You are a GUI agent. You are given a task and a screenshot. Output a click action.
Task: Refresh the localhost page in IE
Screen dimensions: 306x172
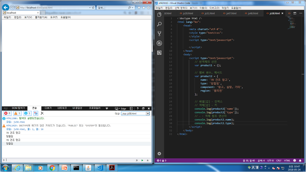click(x=93, y=8)
